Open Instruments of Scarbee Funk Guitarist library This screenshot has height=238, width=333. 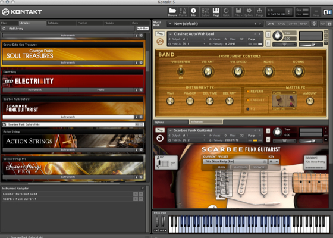(x=68, y=117)
